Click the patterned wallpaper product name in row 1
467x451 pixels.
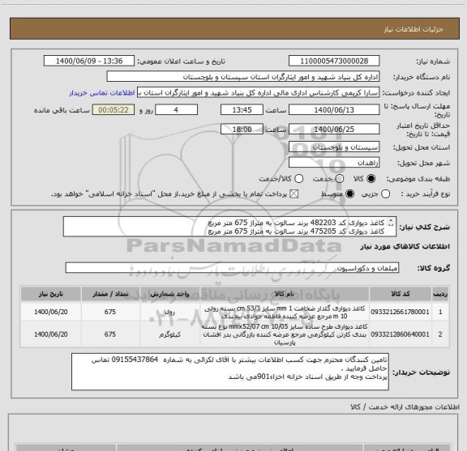coord(285,312)
